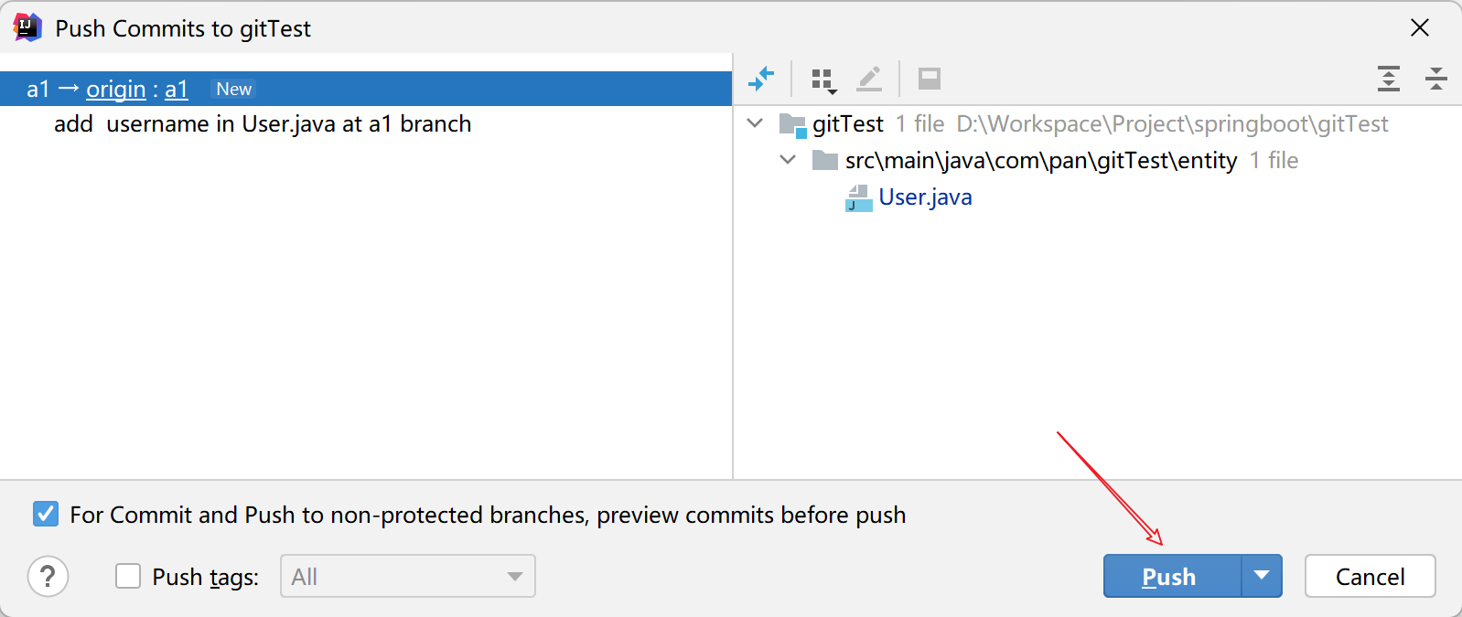The image size is (1462, 617).
Task: Open the Group By toolbar icon
Action: (823, 80)
